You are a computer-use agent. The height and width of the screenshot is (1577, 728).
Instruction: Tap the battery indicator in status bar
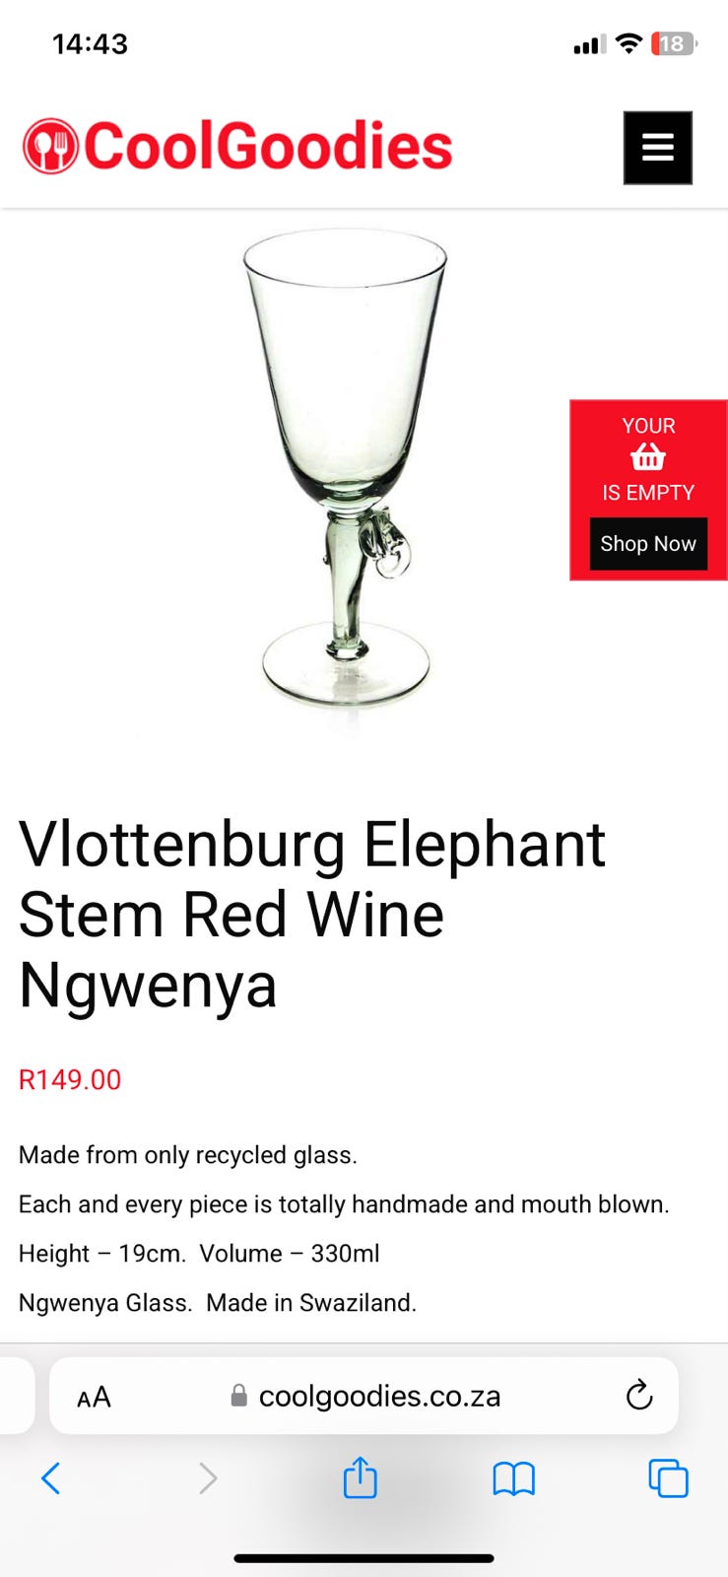(674, 43)
